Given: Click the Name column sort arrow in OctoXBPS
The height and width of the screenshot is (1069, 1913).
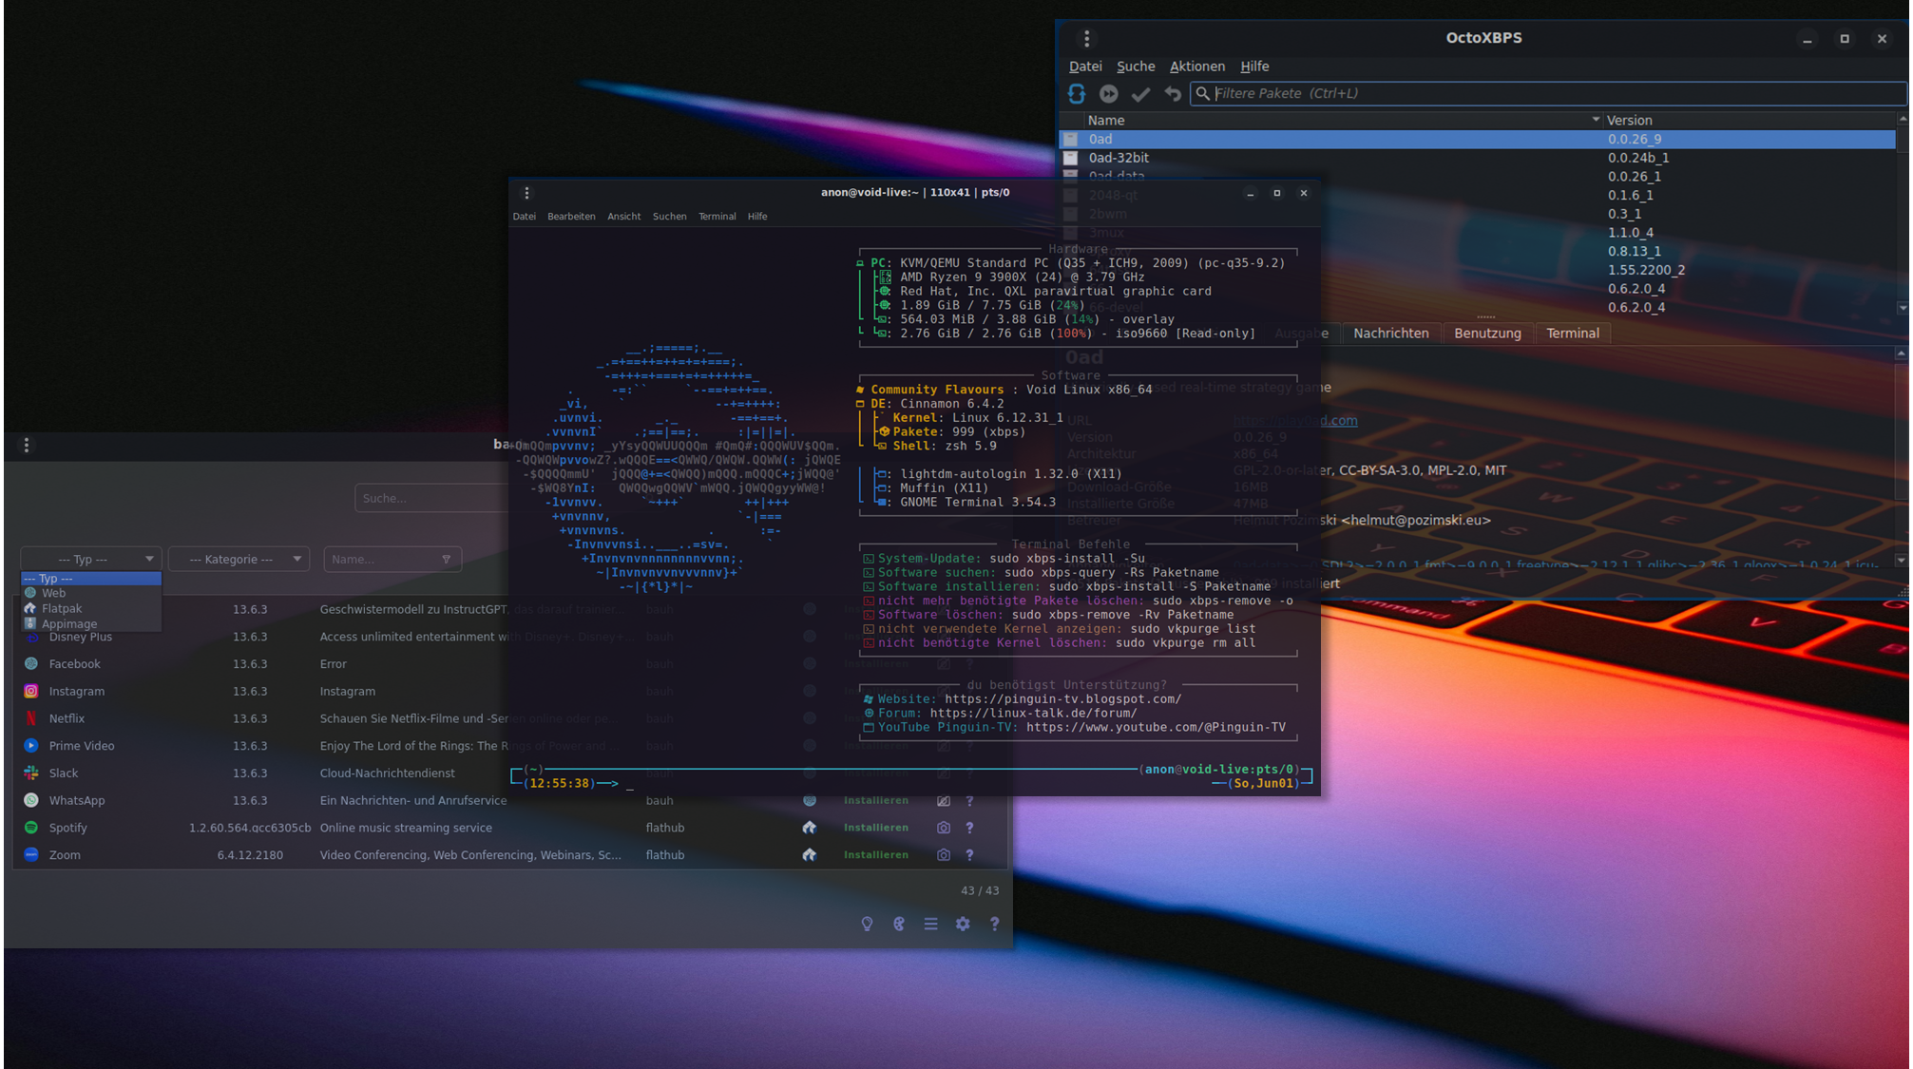Looking at the screenshot, I should tap(1596, 120).
